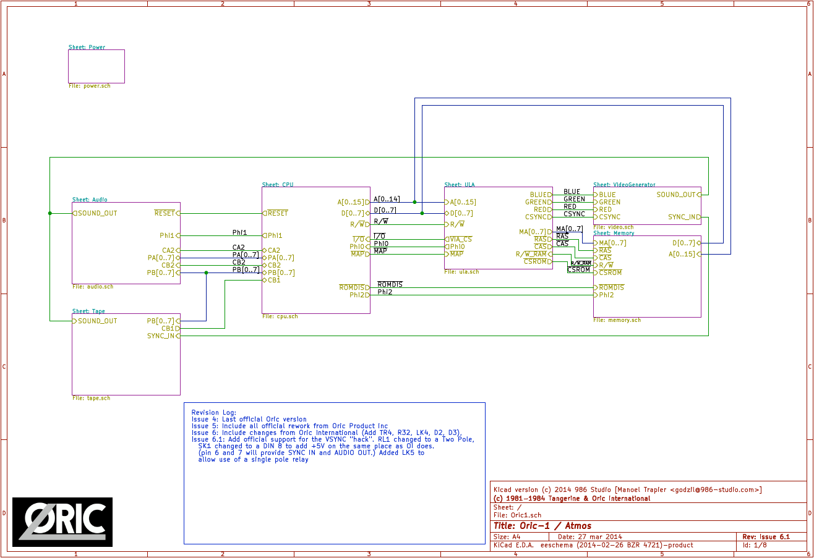Click the File: power.sch label
The image size is (814, 558).
[x=90, y=86]
